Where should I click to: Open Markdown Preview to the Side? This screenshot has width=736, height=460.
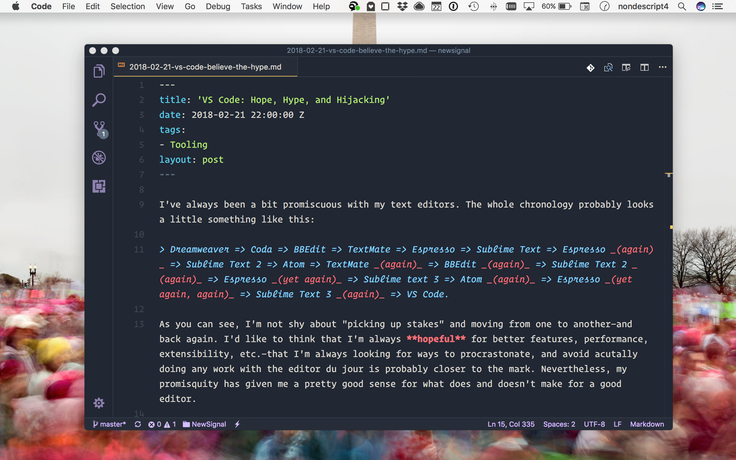tap(626, 68)
